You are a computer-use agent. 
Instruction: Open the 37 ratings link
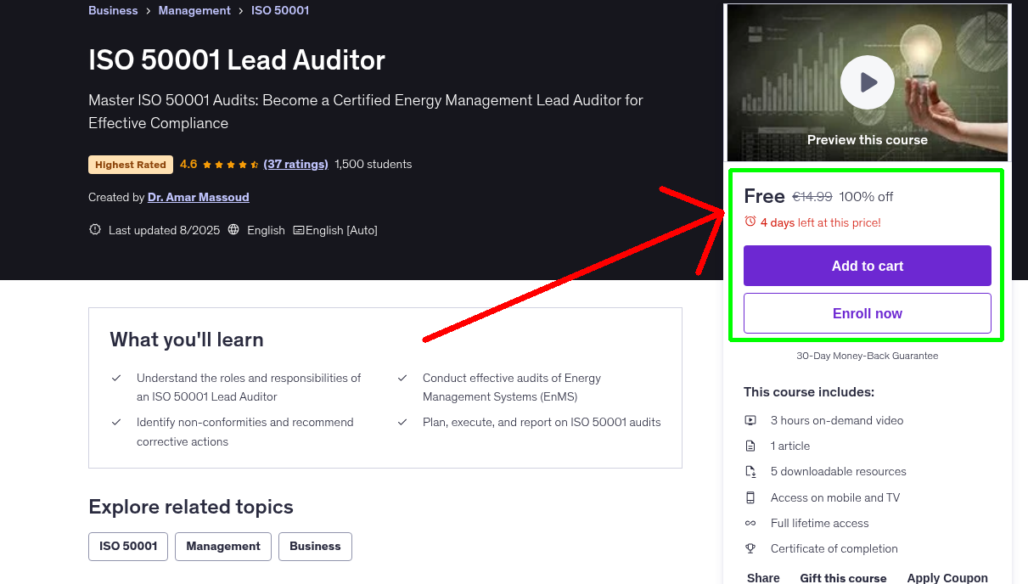click(295, 164)
